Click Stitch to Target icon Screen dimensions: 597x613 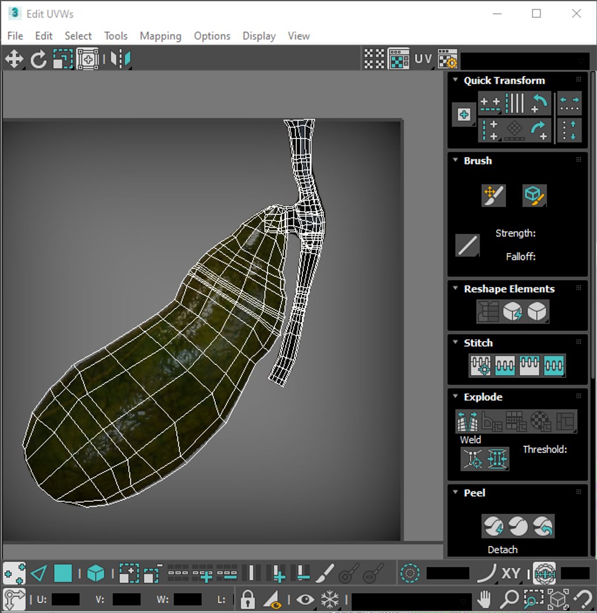pyautogui.click(x=481, y=366)
